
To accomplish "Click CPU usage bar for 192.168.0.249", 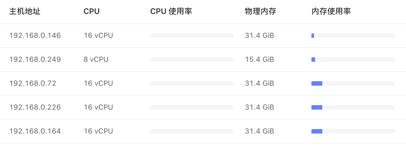I will (192, 60).
